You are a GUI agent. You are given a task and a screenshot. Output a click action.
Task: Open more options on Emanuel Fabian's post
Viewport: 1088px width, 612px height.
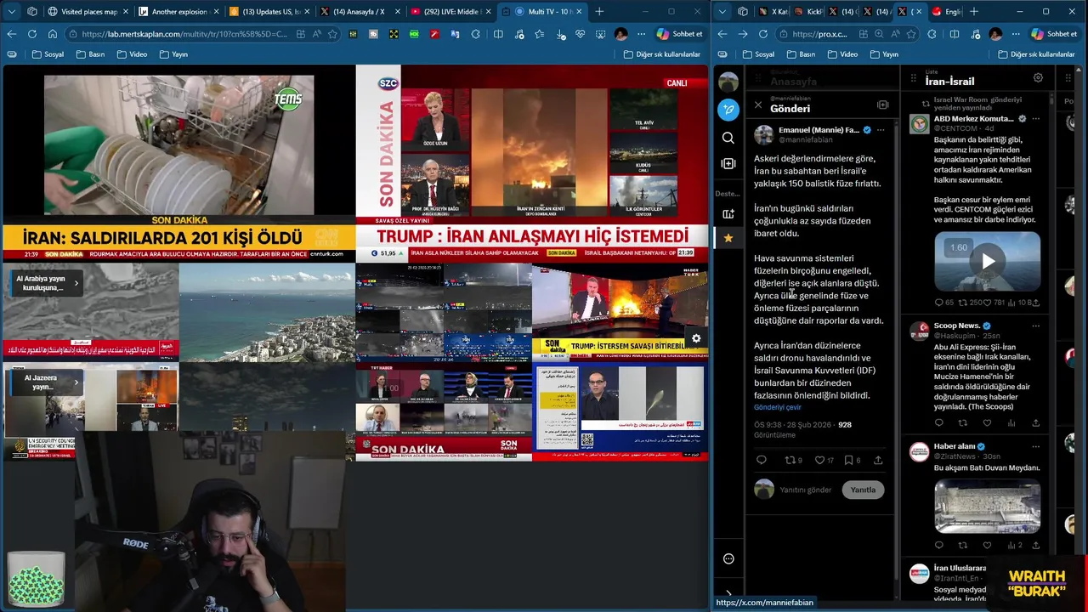(x=881, y=130)
